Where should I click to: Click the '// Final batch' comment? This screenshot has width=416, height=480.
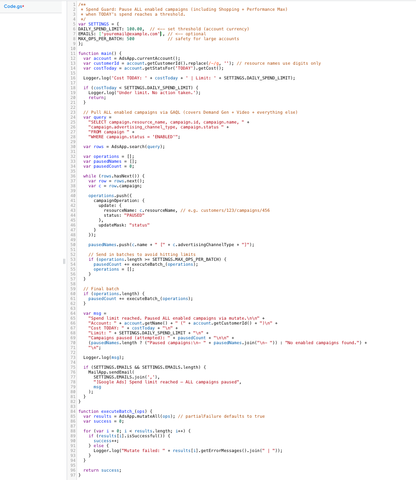coord(101,288)
